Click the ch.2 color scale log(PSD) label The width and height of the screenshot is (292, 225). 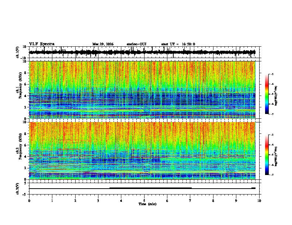pos(276,156)
